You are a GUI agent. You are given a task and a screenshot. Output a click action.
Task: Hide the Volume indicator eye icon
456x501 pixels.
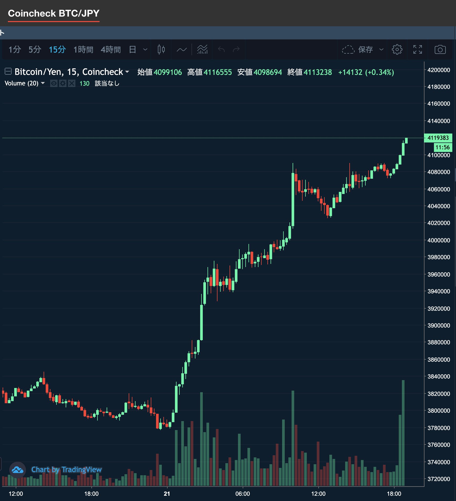tap(54, 83)
